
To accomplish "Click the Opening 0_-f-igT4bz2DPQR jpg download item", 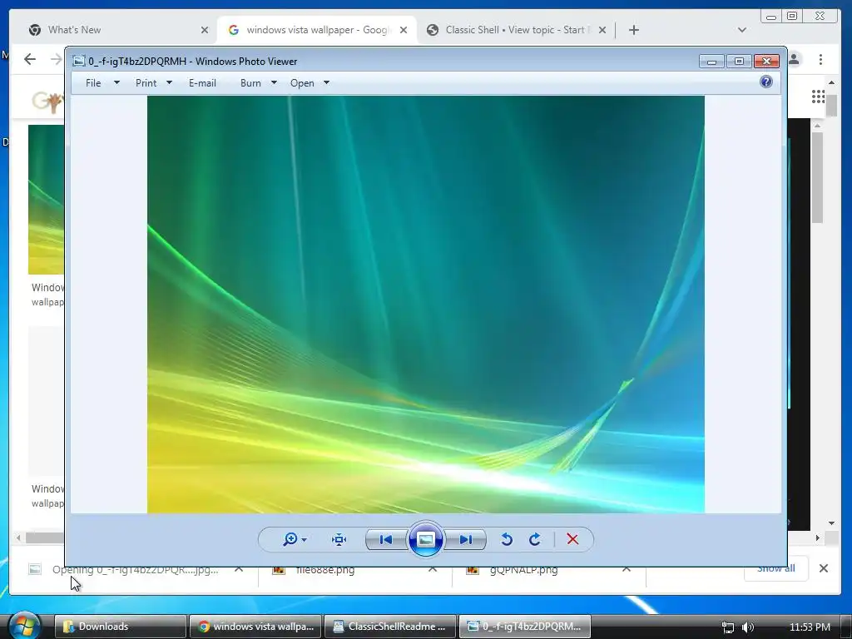I will tap(135, 569).
